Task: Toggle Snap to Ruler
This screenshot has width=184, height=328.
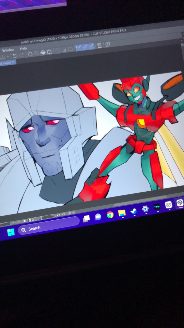Action: coord(79,48)
